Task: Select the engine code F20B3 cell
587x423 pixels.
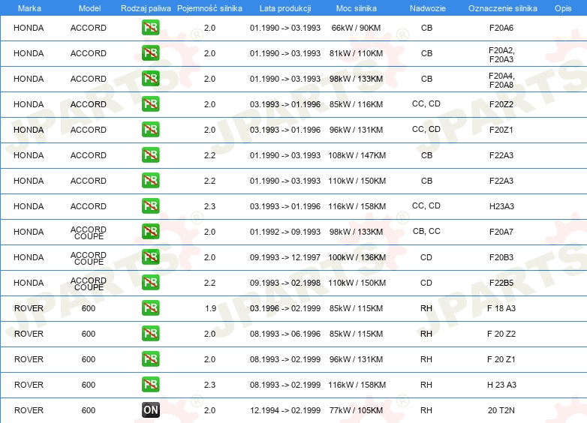Action: click(x=501, y=257)
